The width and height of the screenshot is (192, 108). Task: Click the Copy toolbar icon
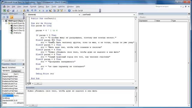[21, 11]
